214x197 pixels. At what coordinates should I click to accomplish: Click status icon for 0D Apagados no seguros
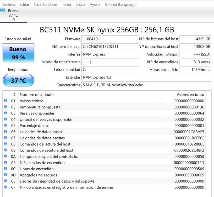point(6,175)
